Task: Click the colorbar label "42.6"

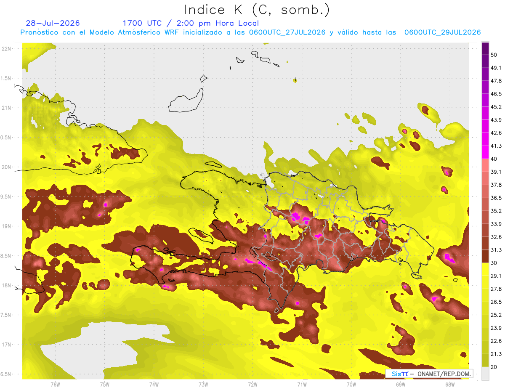Action: (x=496, y=133)
